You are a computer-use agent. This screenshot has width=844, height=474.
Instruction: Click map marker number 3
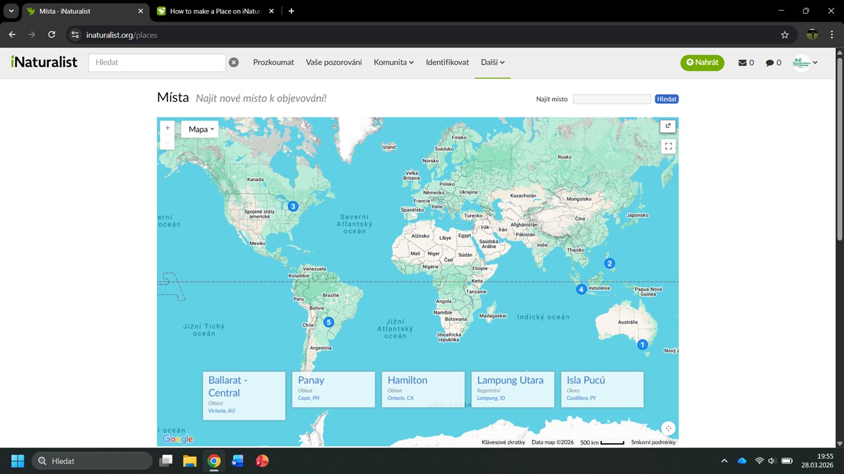click(x=293, y=207)
